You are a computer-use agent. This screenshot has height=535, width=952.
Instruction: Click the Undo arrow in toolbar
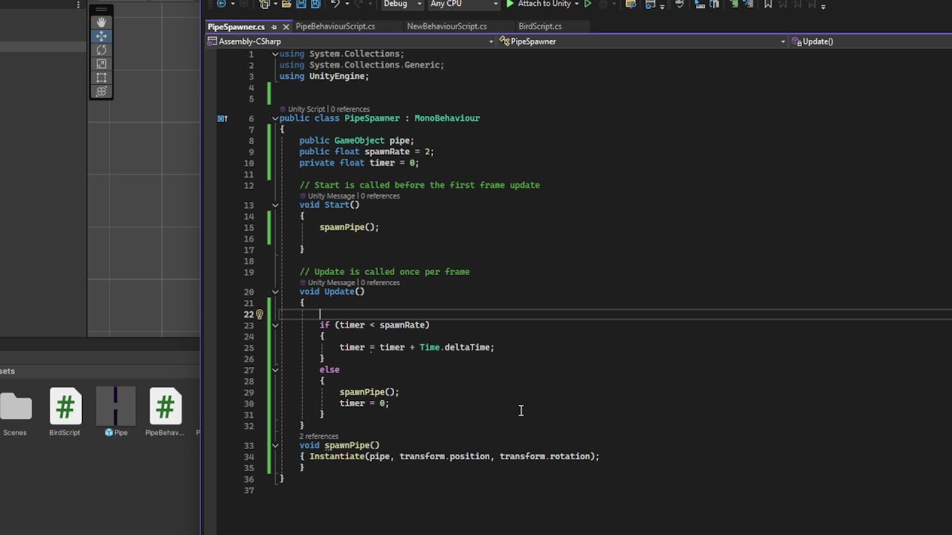[x=335, y=4]
